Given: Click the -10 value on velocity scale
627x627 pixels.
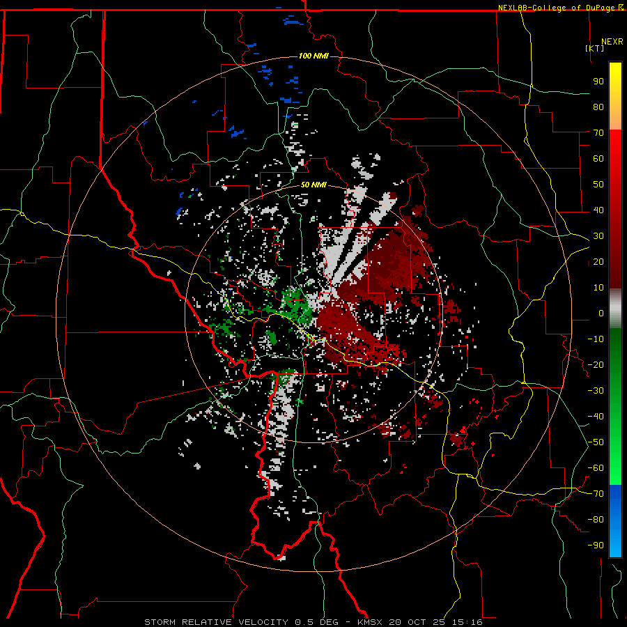Looking at the screenshot, I should click(596, 339).
